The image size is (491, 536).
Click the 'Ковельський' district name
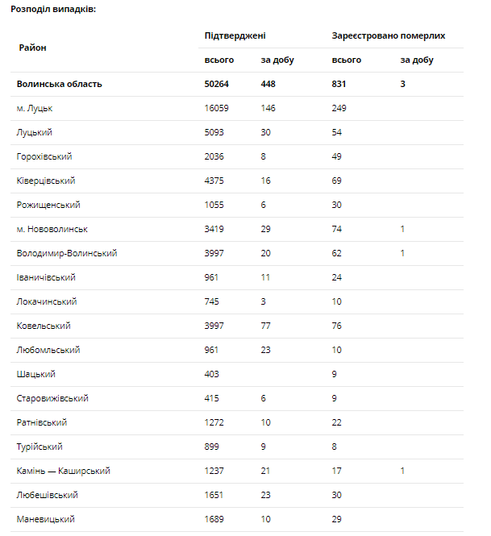coord(44,326)
